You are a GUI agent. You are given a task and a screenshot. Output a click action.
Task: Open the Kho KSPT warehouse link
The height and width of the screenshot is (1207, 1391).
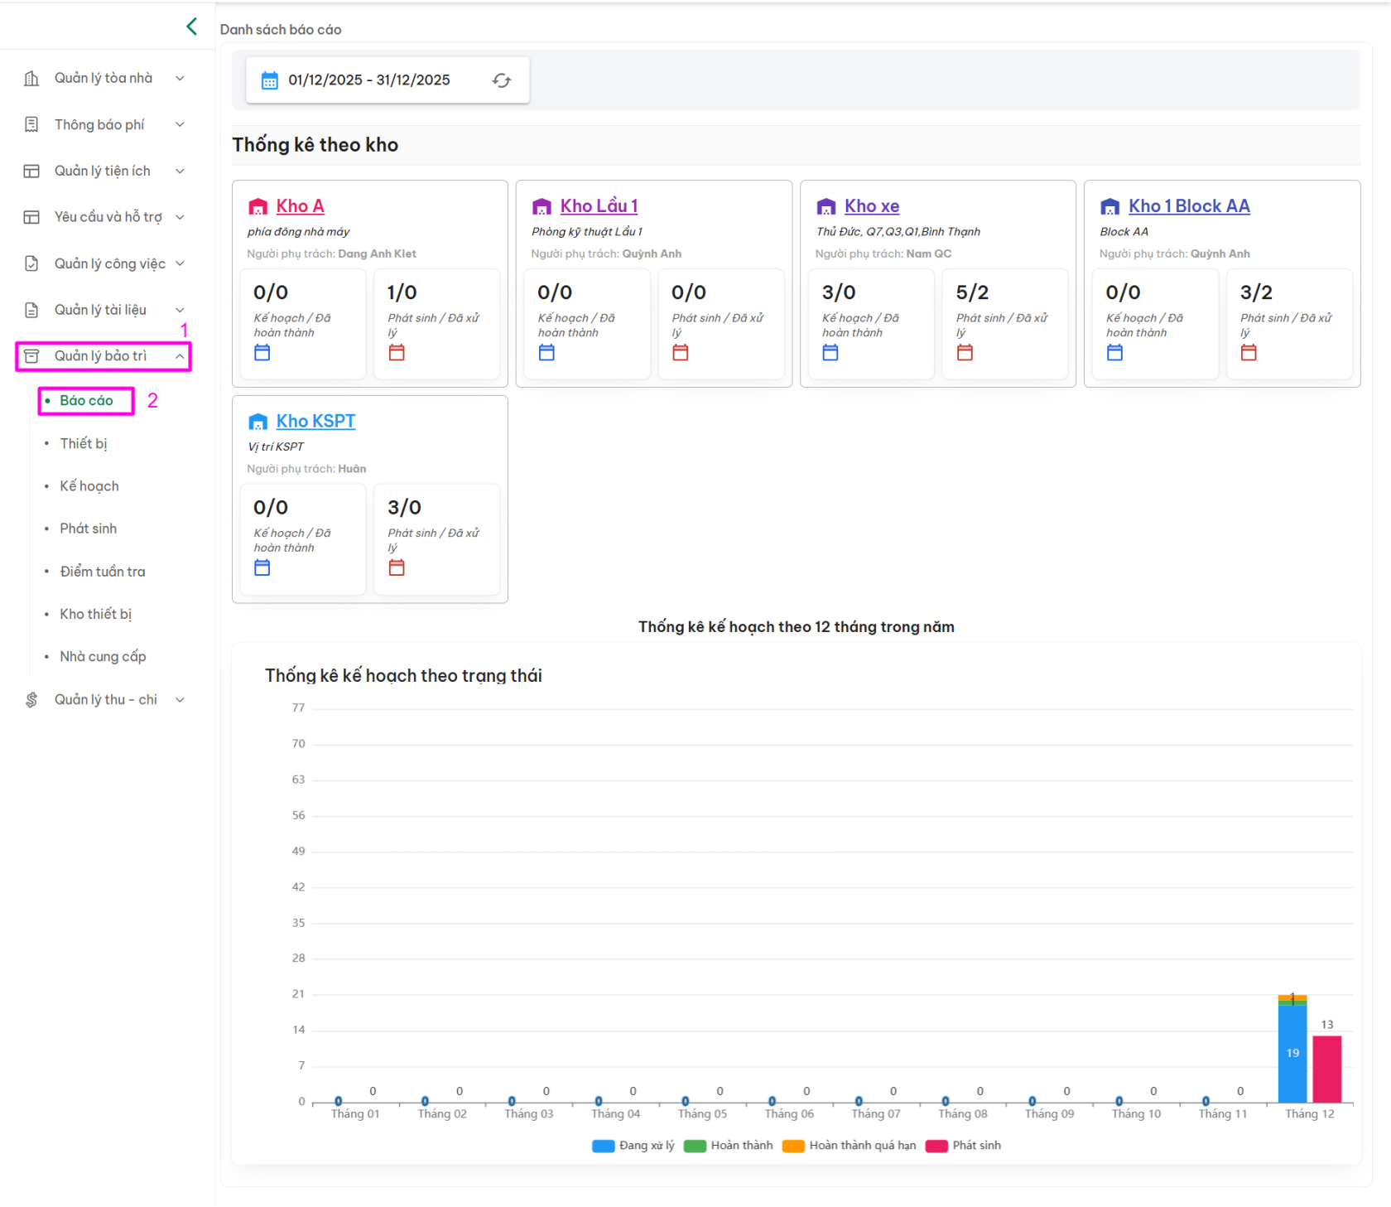click(x=315, y=421)
